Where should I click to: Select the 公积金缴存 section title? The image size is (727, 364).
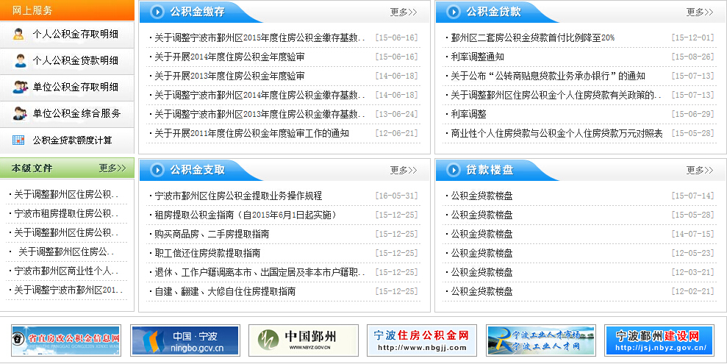198,12
